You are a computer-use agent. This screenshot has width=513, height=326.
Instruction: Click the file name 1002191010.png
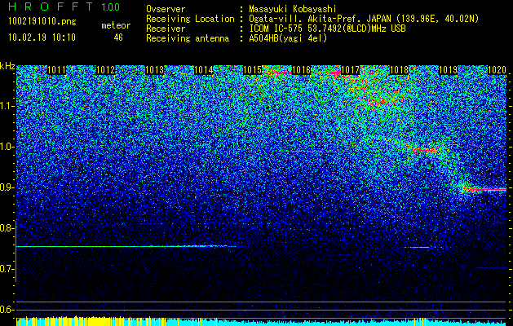click(42, 21)
